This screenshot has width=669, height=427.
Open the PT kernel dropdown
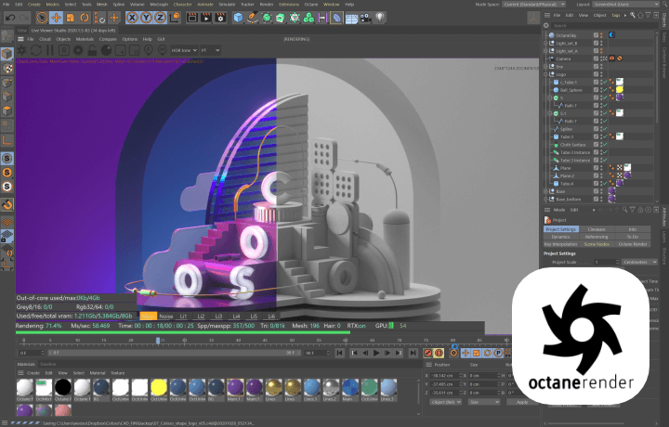coord(210,50)
